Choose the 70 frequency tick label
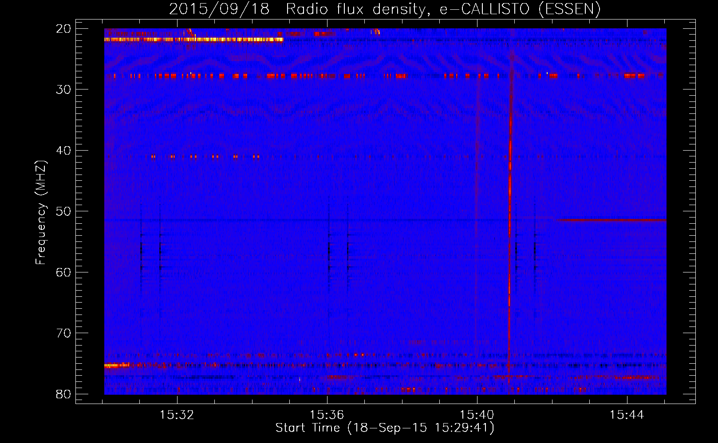 tap(63, 333)
